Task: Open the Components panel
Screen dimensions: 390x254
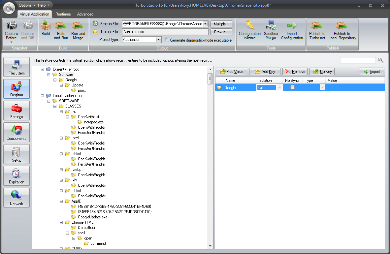Action: point(16,132)
